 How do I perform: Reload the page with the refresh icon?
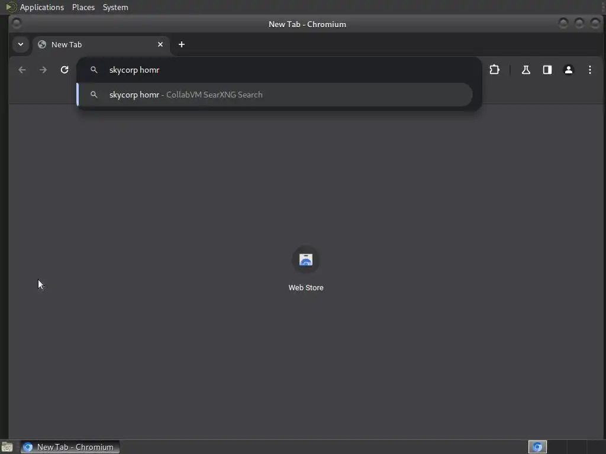pos(65,70)
